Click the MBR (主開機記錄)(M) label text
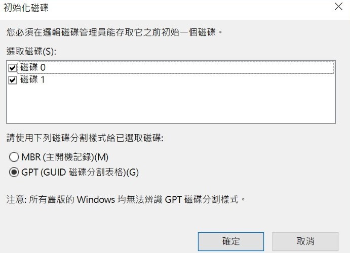350x253 pixels. (65, 157)
